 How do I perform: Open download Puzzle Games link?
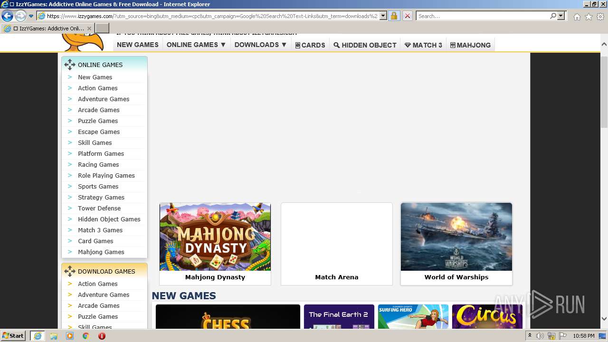98,316
